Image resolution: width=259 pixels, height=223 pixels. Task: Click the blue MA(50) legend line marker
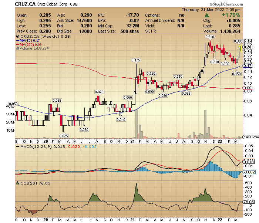[x=17, y=40]
